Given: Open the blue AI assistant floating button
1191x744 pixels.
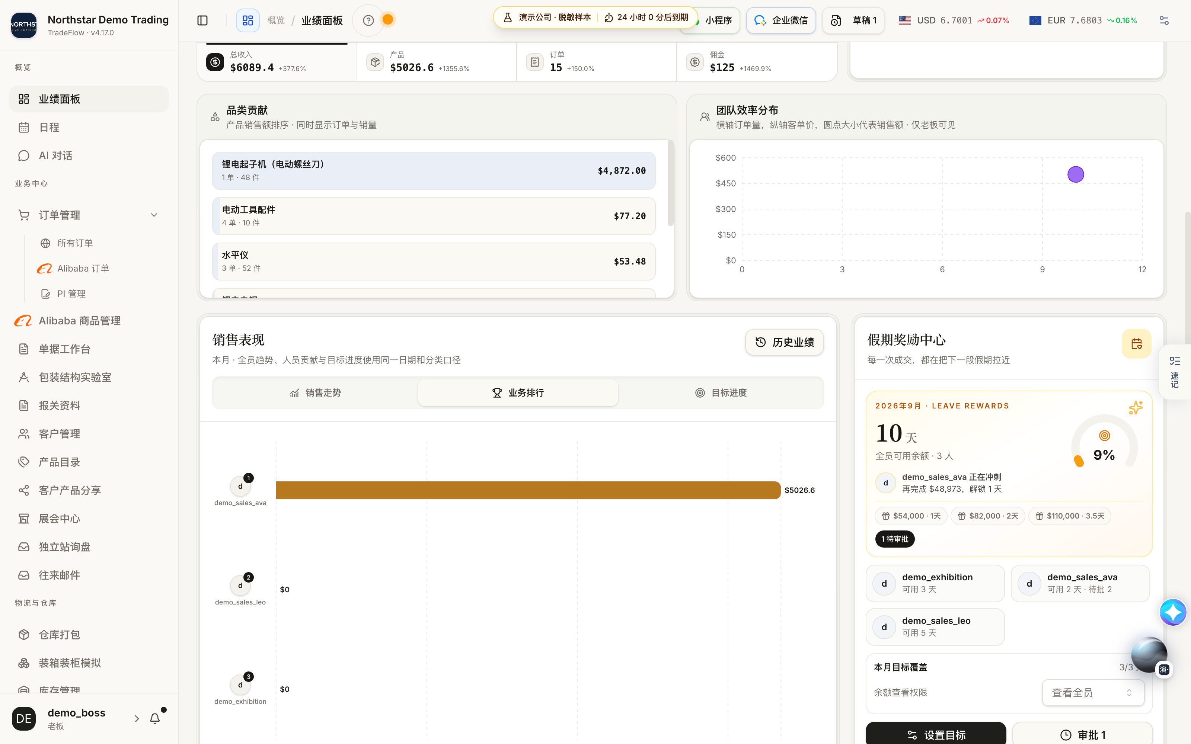Looking at the screenshot, I should click(x=1173, y=612).
